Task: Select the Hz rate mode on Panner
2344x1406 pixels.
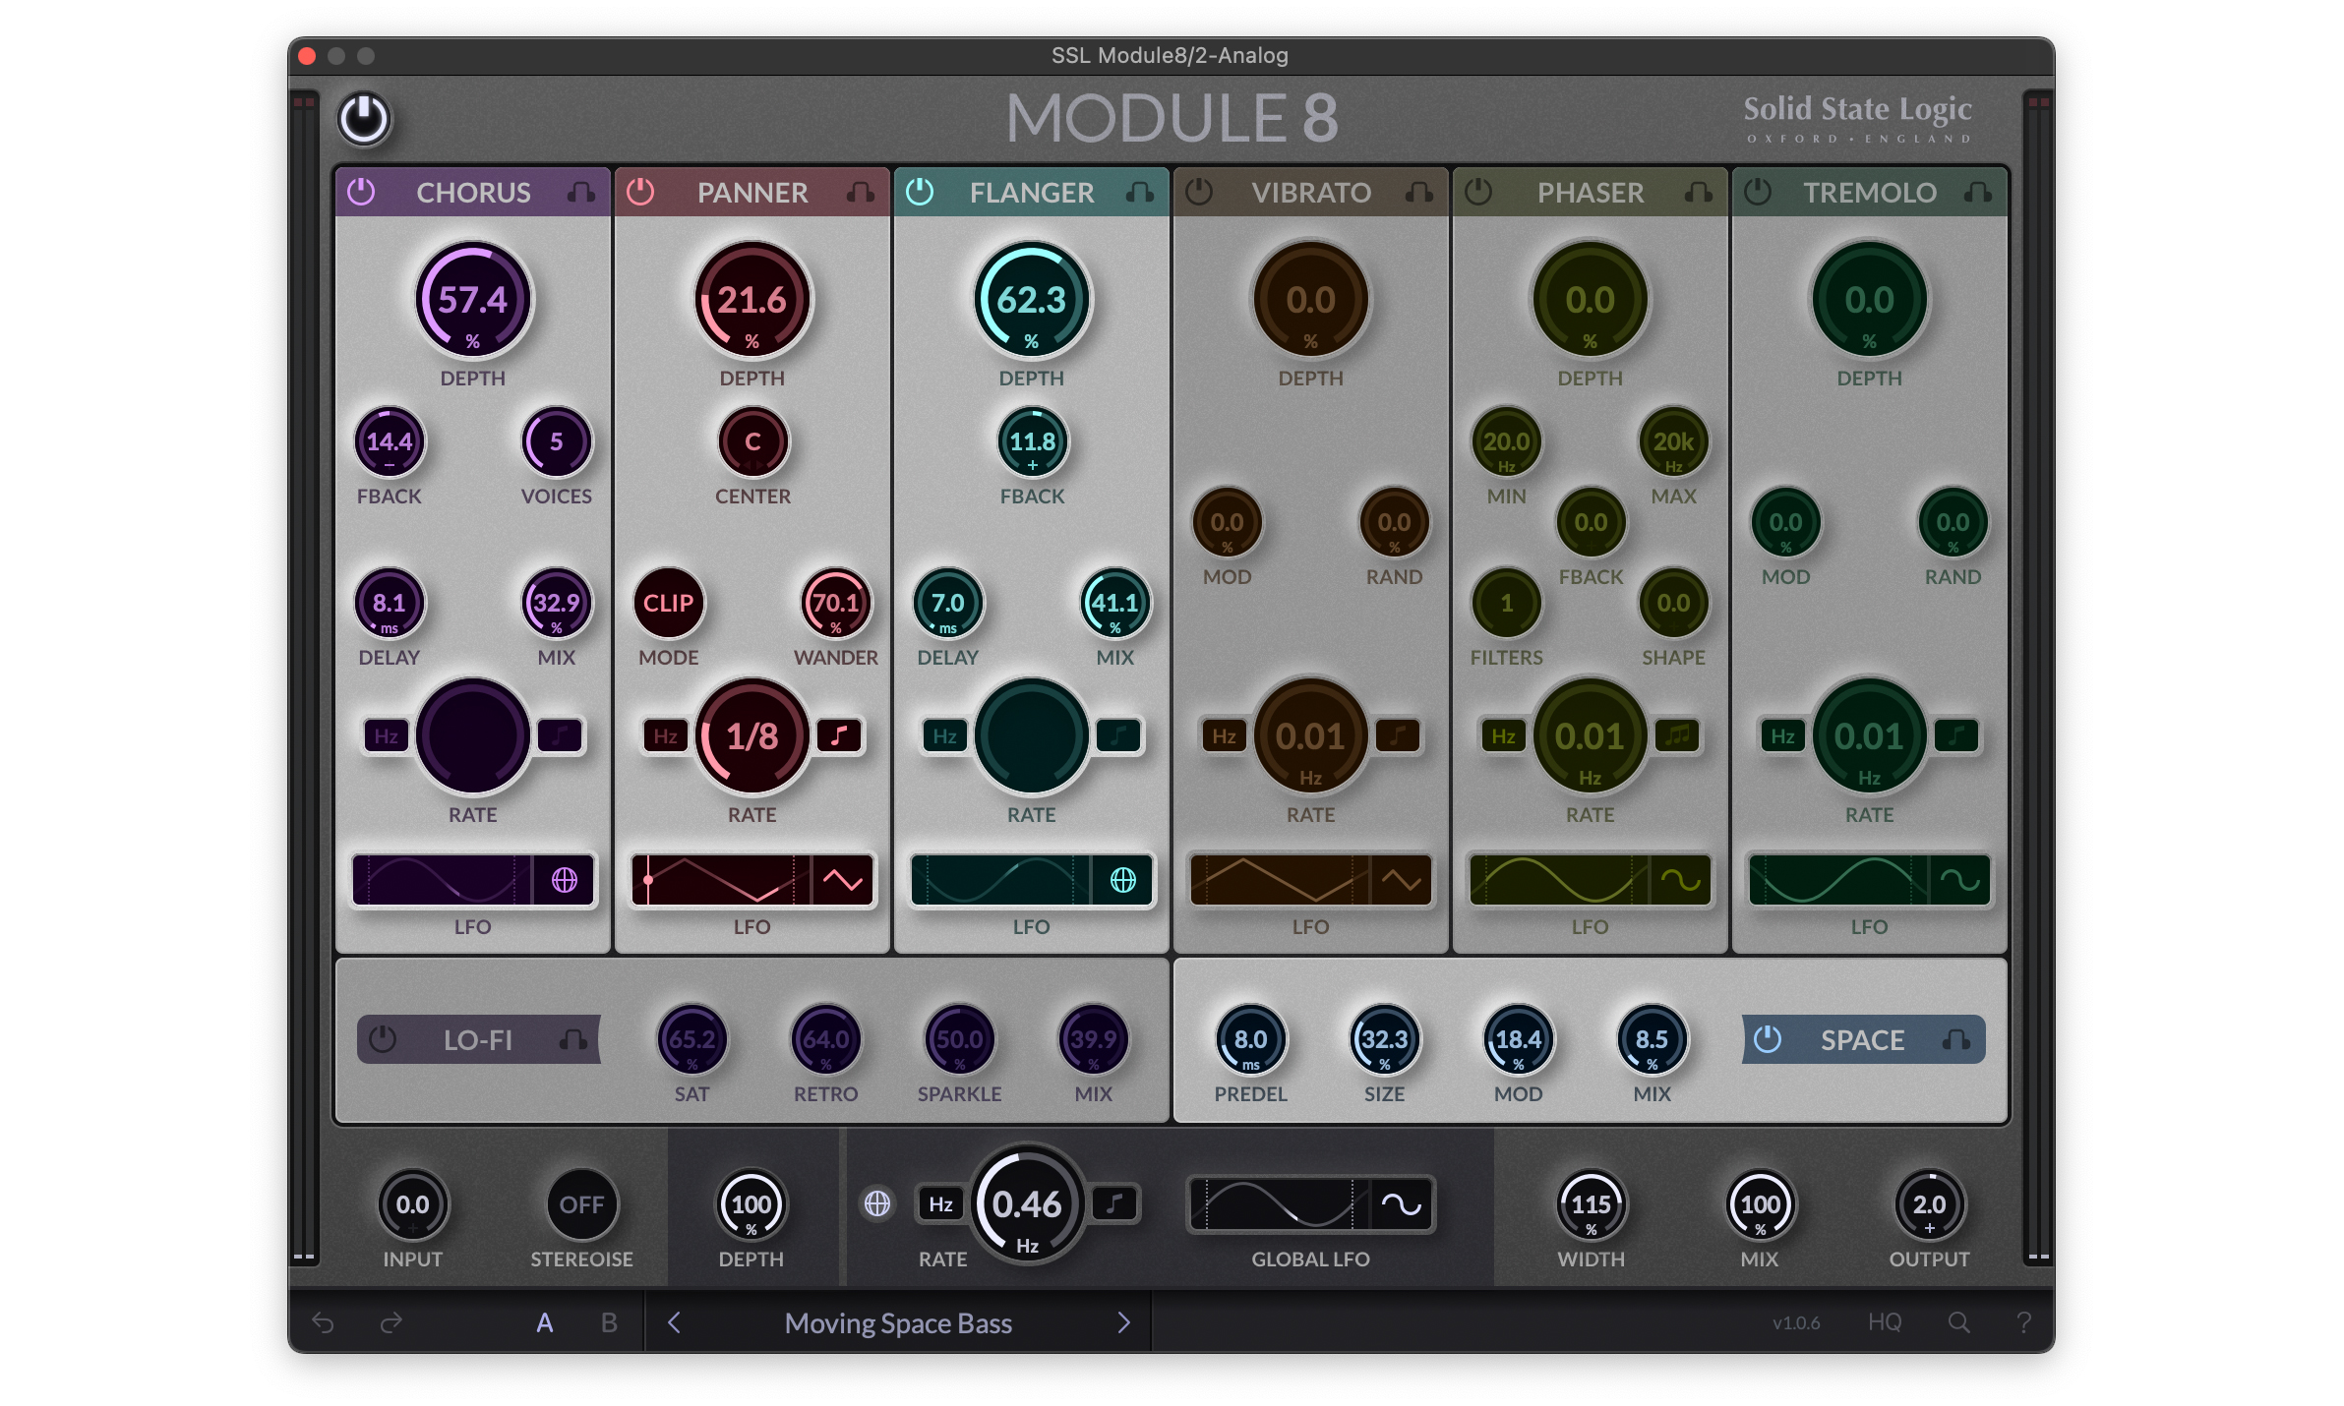Action: [x=666, y=735]
